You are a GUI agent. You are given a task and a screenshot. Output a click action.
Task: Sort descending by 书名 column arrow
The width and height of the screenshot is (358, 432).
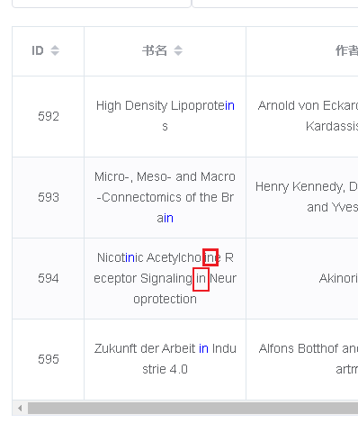point(178,53)
